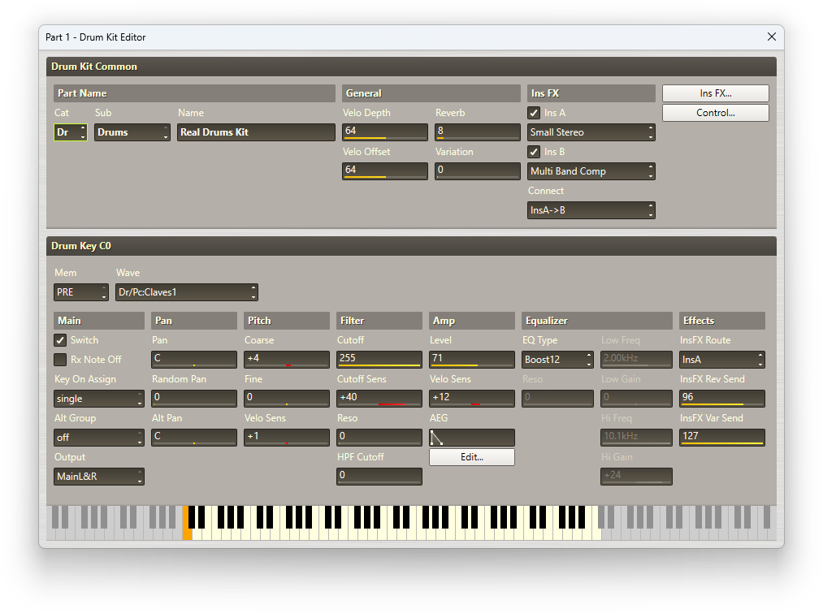Image resolution: width=823 pixels, height=613 pixels.
Task: Expand the Key On Assign dropdown
Action: point(98,399)
